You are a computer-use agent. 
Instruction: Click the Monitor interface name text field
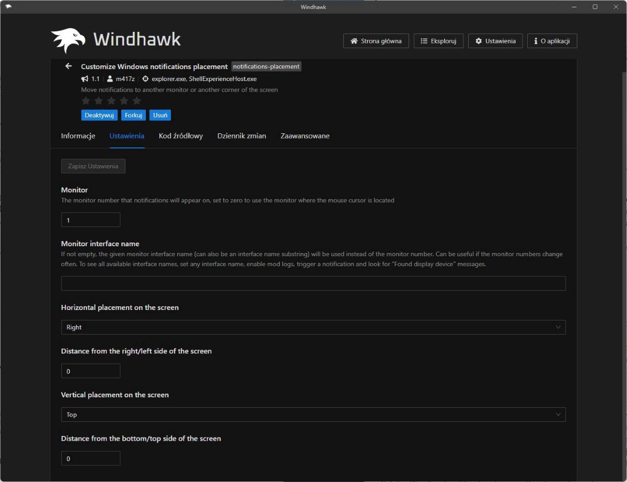tap(313, 283)
